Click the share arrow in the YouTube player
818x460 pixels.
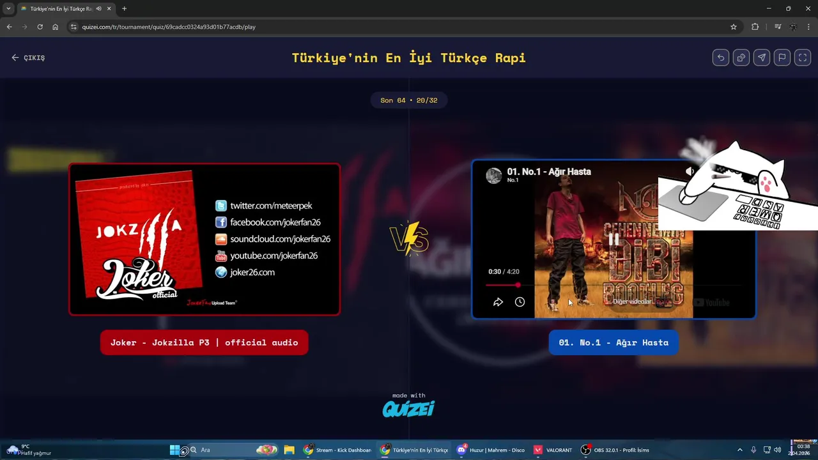pos(498,302)
